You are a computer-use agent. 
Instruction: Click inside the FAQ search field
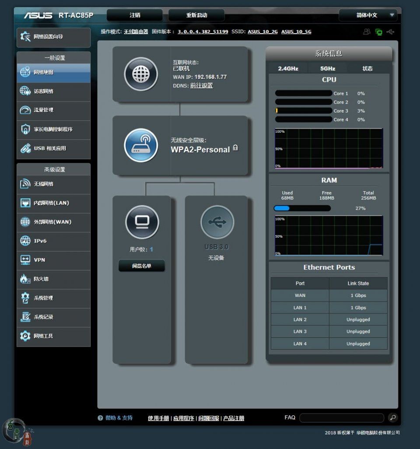point(341,418)
